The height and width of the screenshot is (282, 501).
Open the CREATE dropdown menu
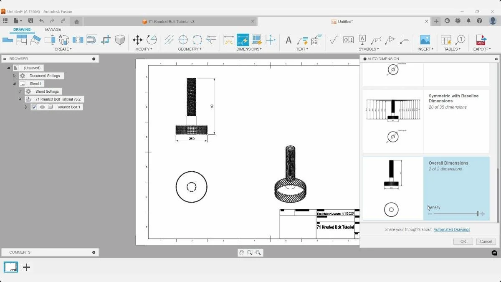(63, 49)
